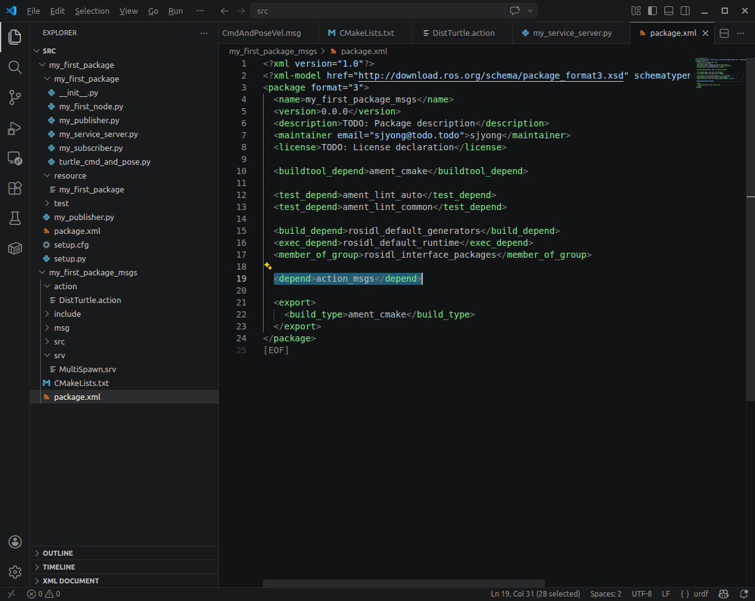The width and height of the screenshot is (755, 601).
Task: Expand the XML DOCUMENT section
Action: tap(124, 581)
